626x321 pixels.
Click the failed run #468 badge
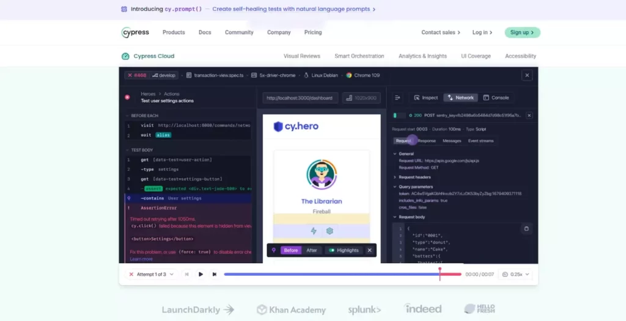[137, 75]
